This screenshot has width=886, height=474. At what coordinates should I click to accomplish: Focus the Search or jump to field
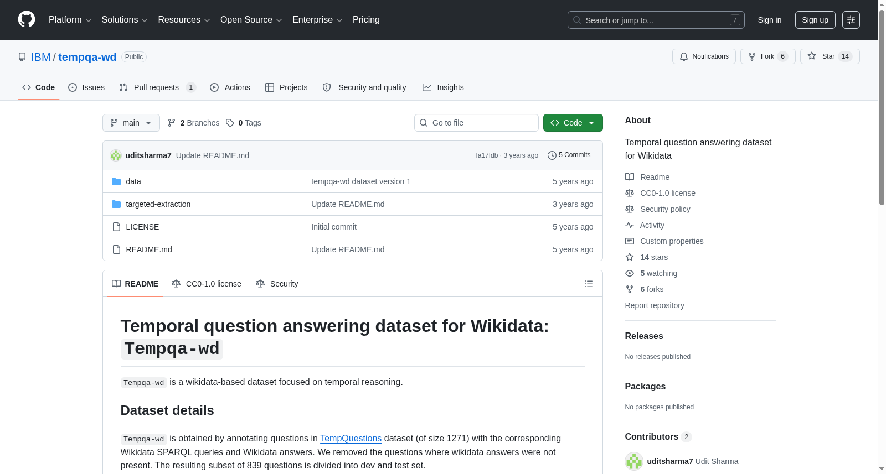click(x=656, y=20)
